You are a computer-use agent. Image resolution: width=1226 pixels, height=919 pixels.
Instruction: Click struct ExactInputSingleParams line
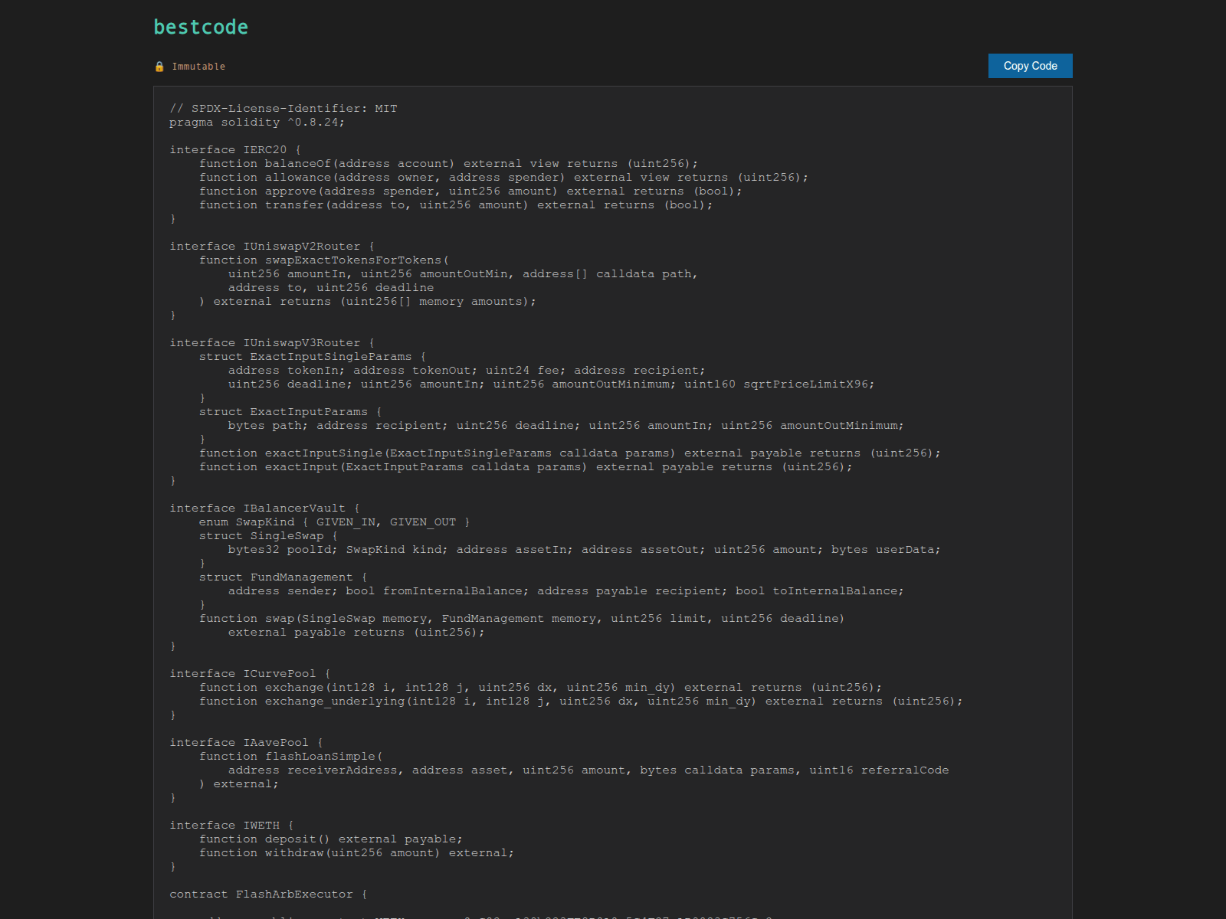[313, 357]
